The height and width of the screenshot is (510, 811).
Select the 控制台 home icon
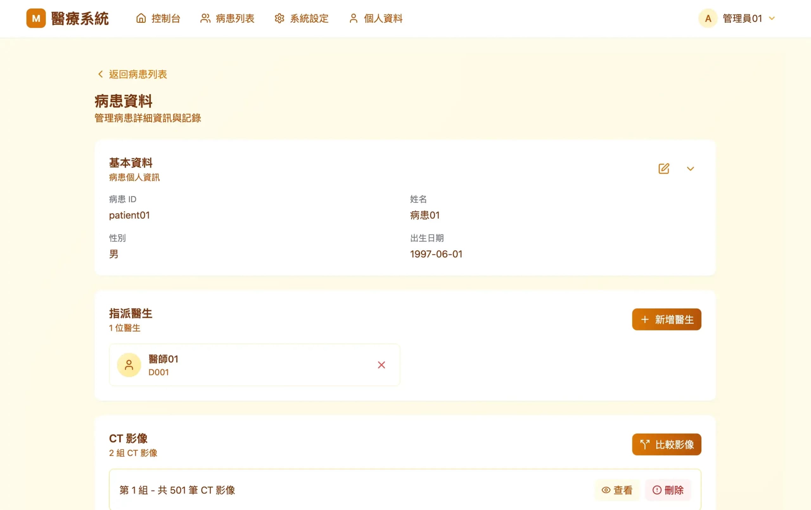click(x=140, y=18)
